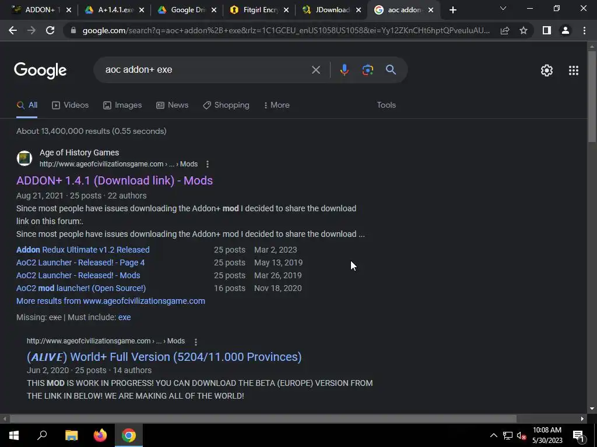Switch to Images results
This screenshot has width=597, height=447.
[x=122, y=105]
